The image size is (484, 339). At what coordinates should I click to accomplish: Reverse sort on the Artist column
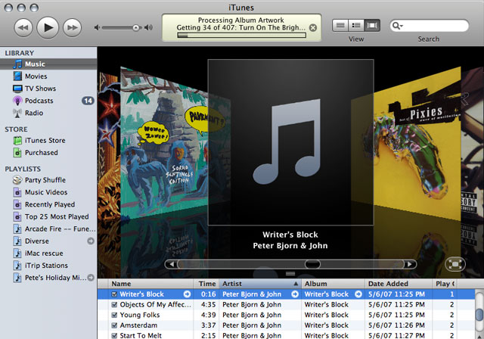260,284
